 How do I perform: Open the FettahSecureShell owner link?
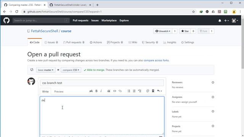pyautogui.click(x=45, y=31)
